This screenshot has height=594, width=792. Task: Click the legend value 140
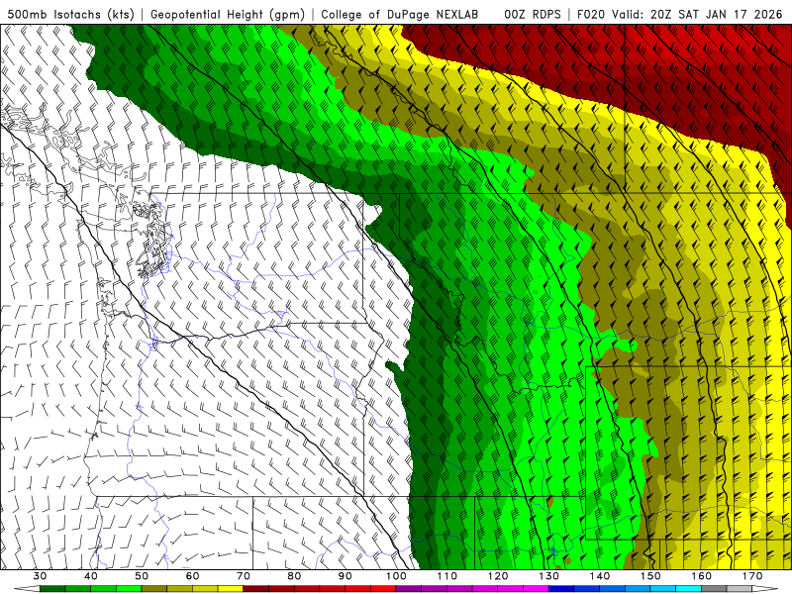point(600,576)
